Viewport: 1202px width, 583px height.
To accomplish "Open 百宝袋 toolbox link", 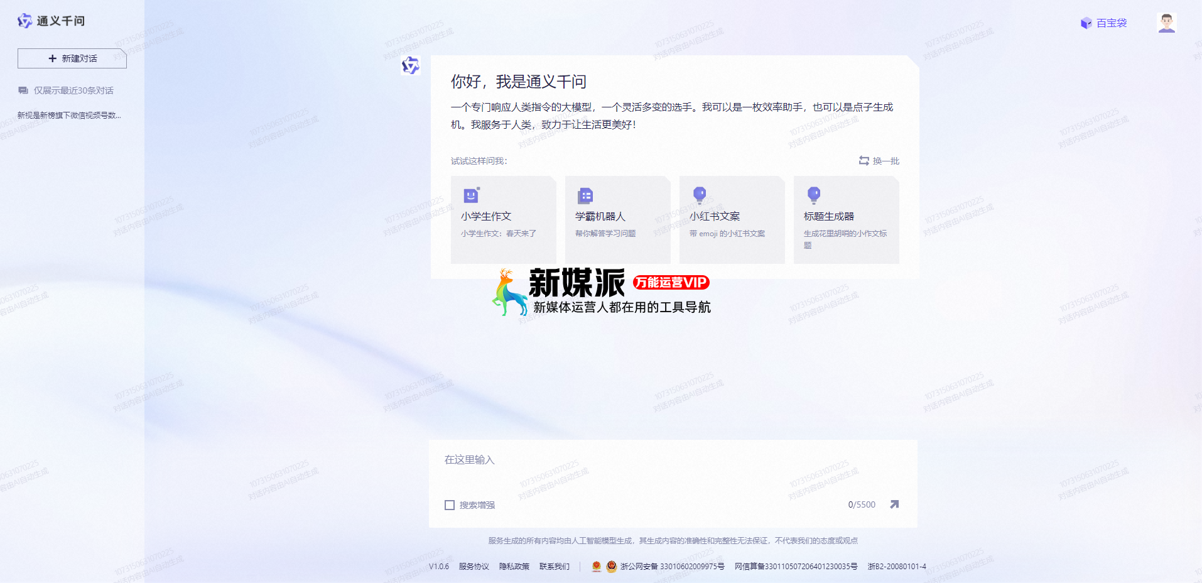I will [1103, 23].
